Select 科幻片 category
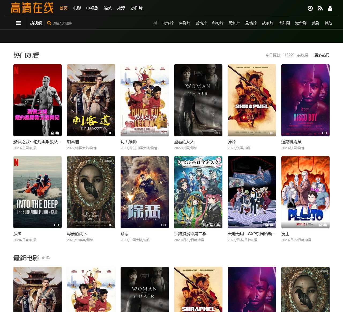Image resolution: width=343 pixels, height=312 pixels. [218, 23]
